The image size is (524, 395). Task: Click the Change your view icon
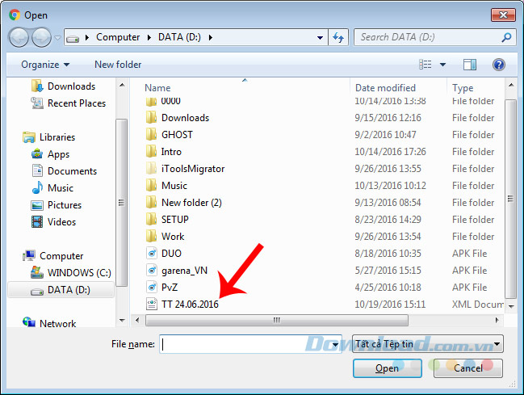425,65
